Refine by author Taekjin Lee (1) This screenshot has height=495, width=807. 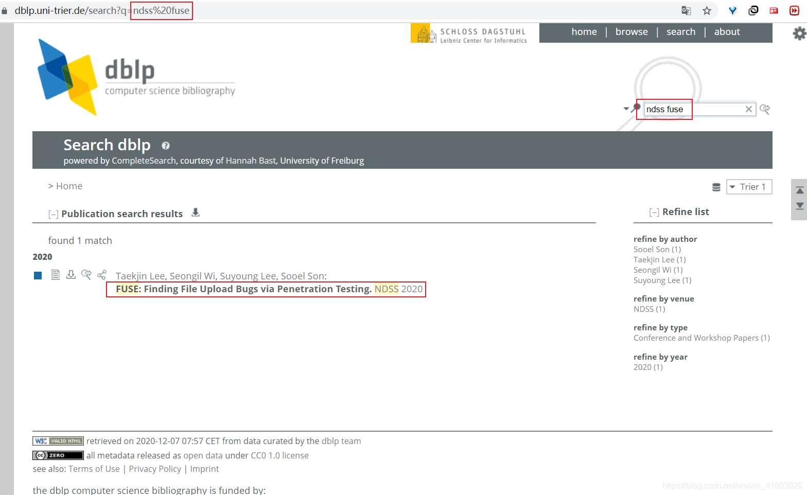pos(660,260)
